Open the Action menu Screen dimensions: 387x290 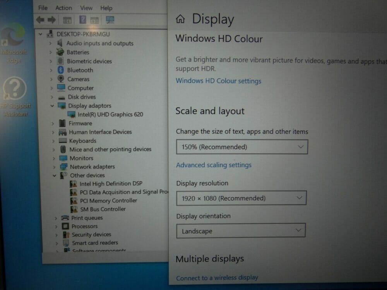tap(64, 8)
